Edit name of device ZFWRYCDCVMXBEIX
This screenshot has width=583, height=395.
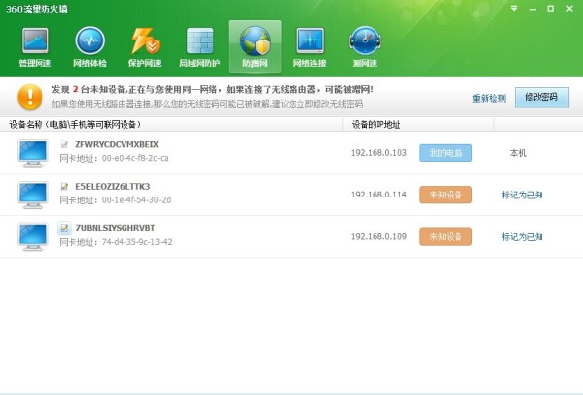point(64,144)
